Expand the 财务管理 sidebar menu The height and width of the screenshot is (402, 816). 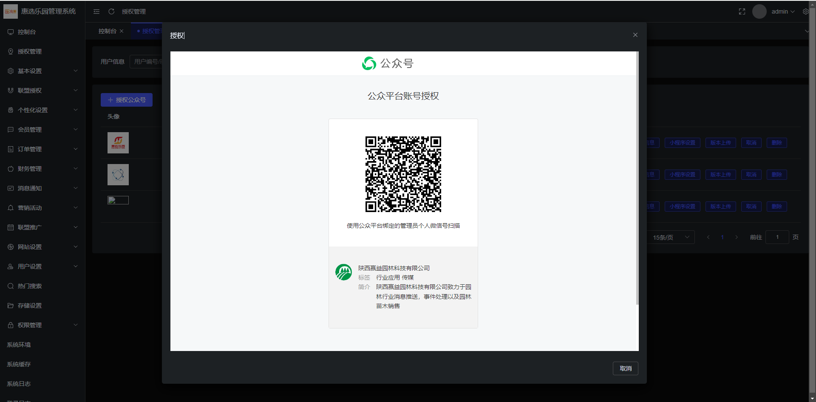[42, 169]
